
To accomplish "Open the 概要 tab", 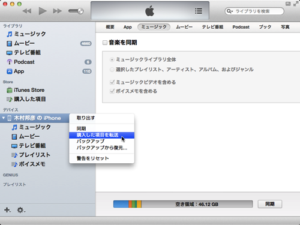I will pos(110,27).
